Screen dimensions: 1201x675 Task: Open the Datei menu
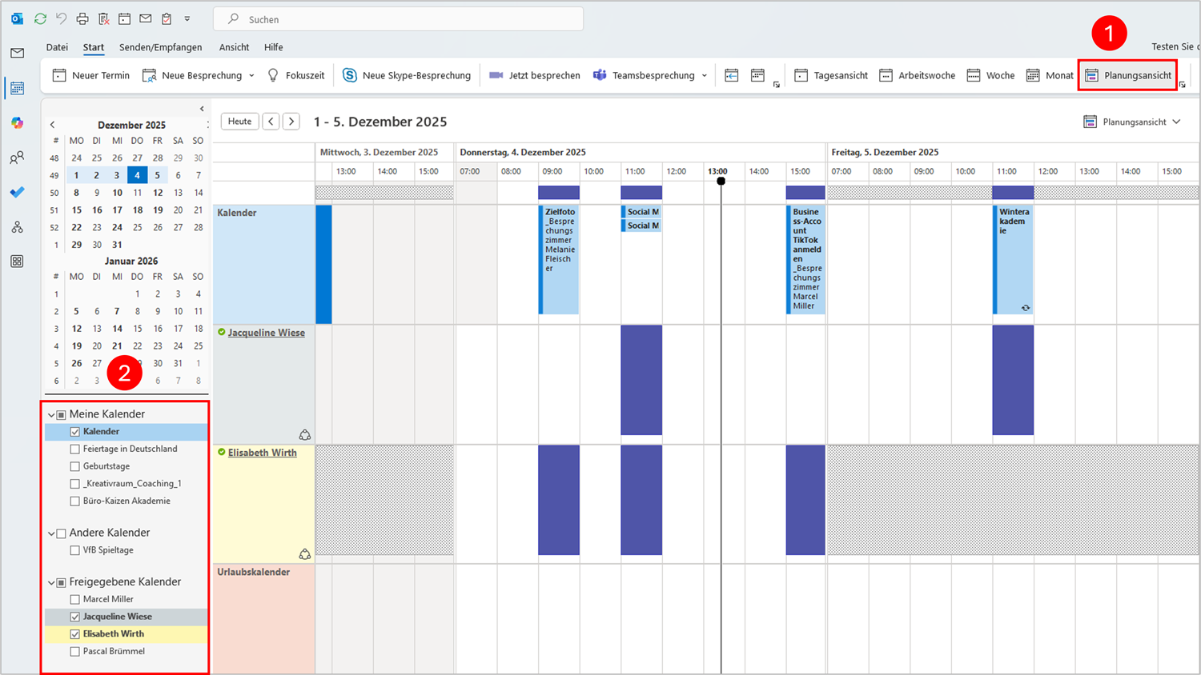click(x=57, y=47)
